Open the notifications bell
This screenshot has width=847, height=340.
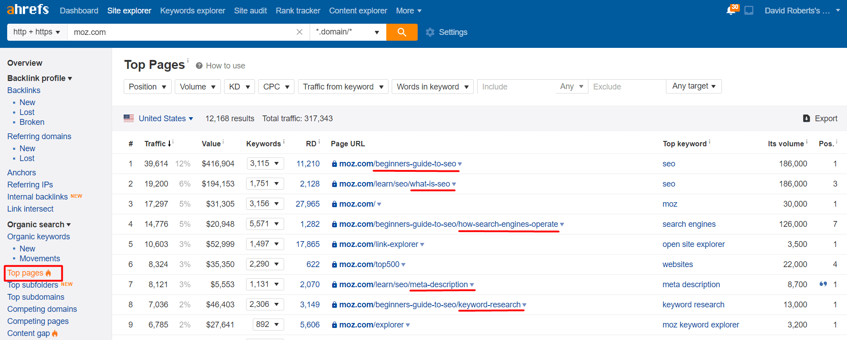pyautogui.click(x=731, y=10)
